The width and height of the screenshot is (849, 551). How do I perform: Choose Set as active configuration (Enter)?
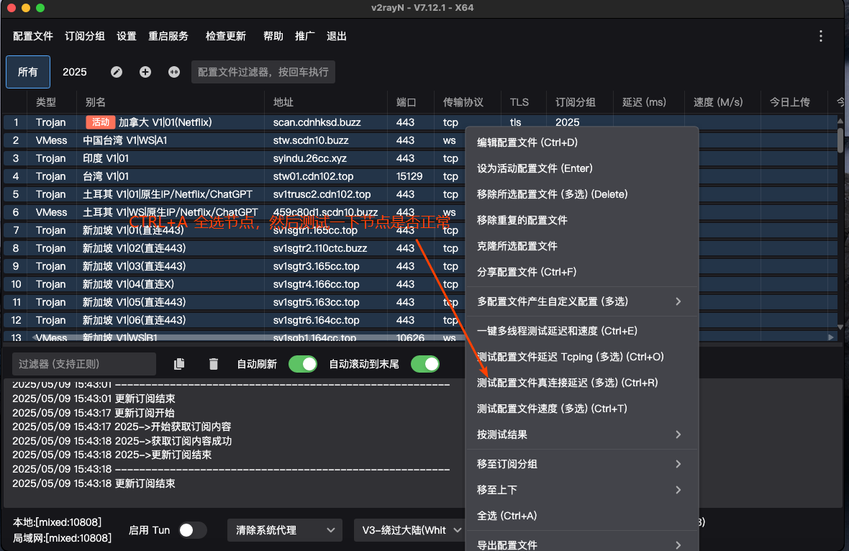[581, 168]
